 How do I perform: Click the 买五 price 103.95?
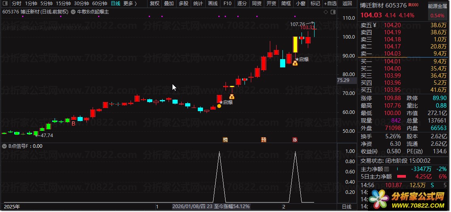click(392, 90)
